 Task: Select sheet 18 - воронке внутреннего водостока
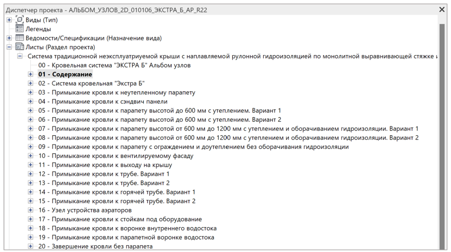(127, 228)
